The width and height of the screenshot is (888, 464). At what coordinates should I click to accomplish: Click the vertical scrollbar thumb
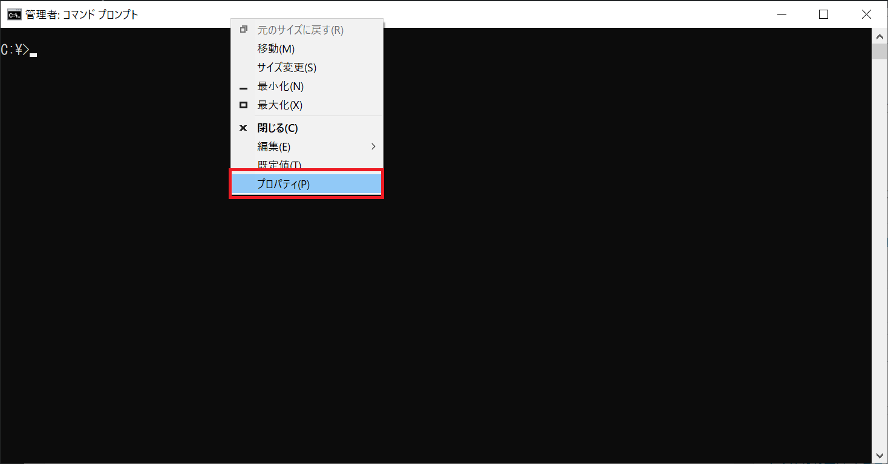click(x=880, y=51)
